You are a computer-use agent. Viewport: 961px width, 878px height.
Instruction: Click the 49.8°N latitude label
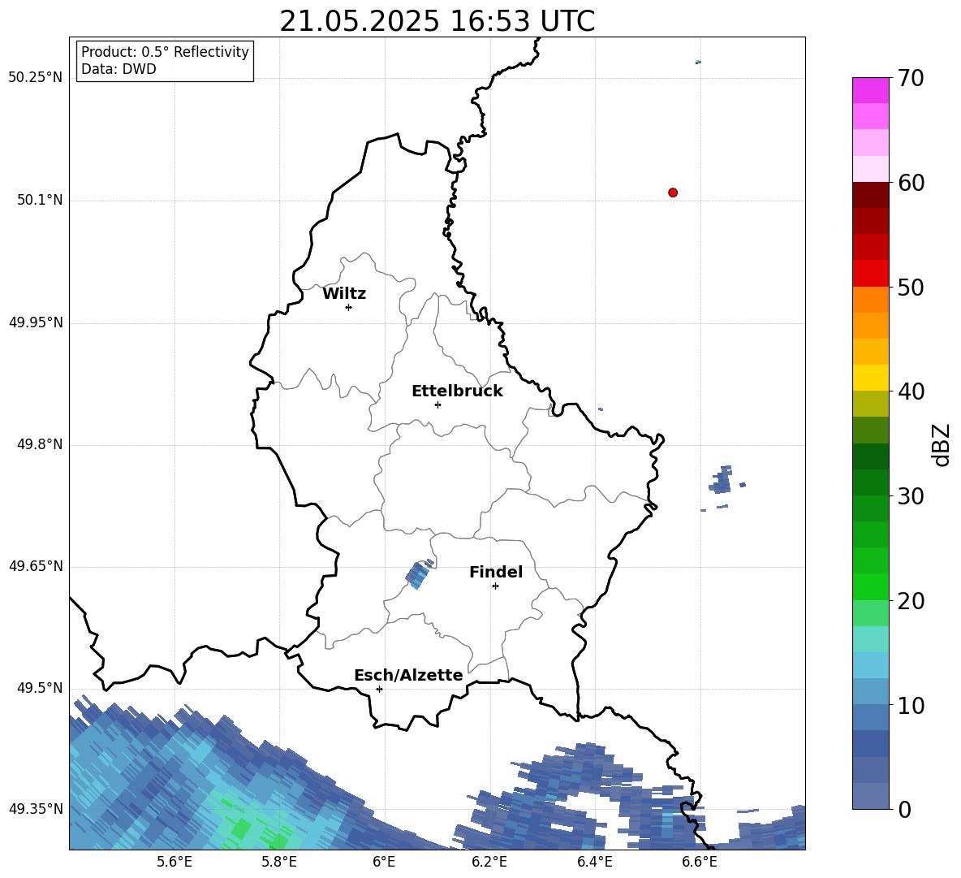tap(40, 444)
